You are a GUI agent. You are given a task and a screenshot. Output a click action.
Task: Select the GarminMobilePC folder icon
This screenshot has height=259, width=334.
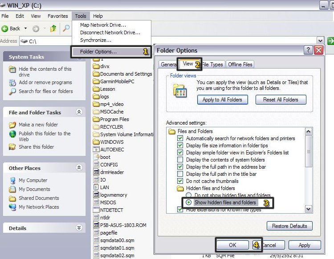pos(96,81)
